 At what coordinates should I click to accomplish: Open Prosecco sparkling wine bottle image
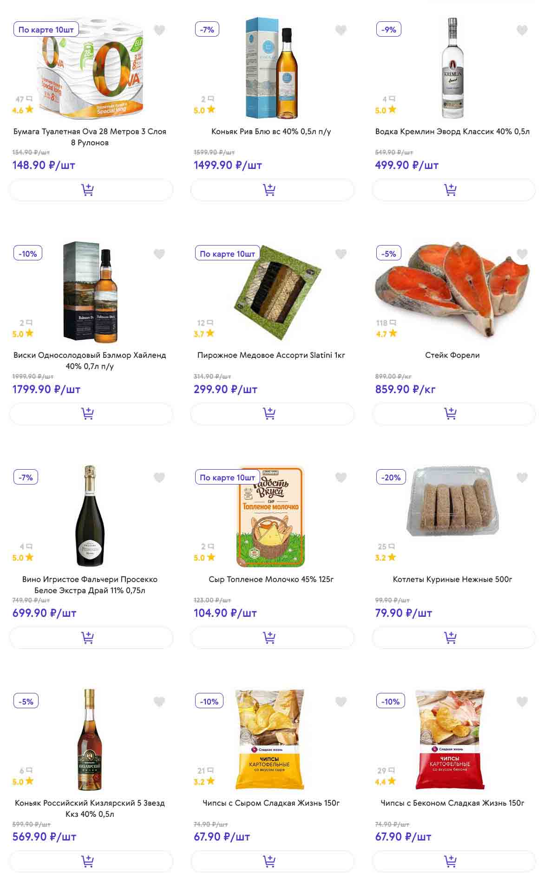point(90,516)
